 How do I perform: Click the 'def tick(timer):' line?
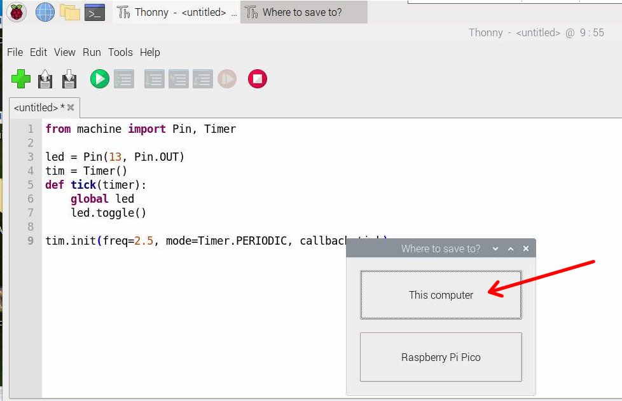coord(95,185)
